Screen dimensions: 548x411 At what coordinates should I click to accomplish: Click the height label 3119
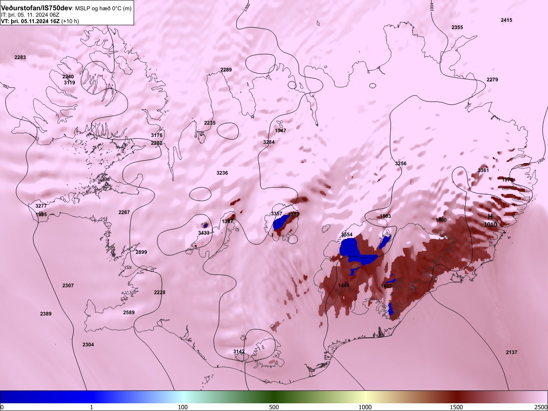[x=69, y=83]
